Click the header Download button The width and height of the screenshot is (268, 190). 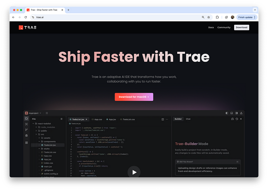[242, 27]
